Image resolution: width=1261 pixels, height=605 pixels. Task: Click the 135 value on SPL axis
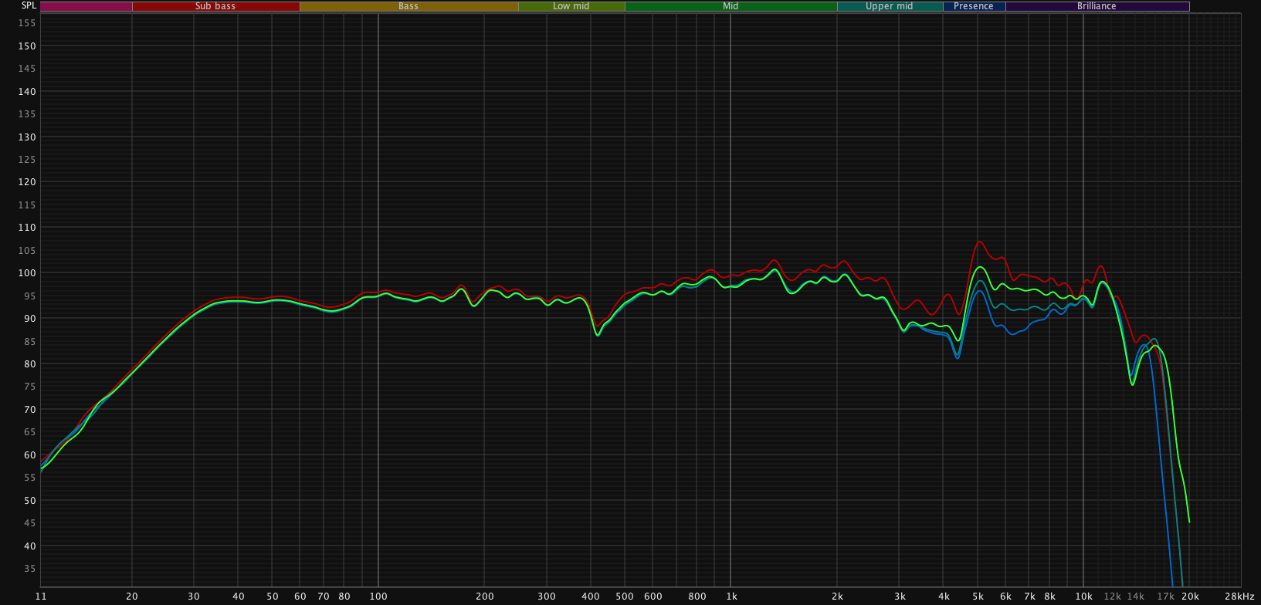pyautogui.click(x=27, y=114)
